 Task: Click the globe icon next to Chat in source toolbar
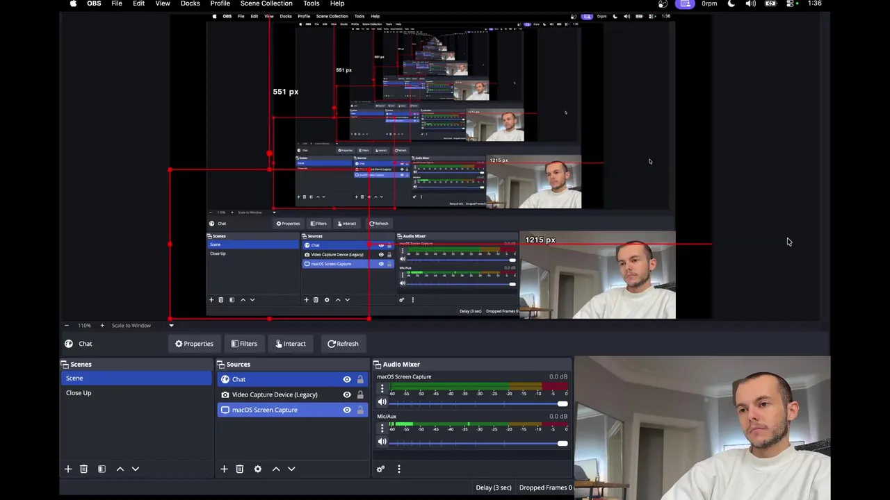[x=69, y=344]
